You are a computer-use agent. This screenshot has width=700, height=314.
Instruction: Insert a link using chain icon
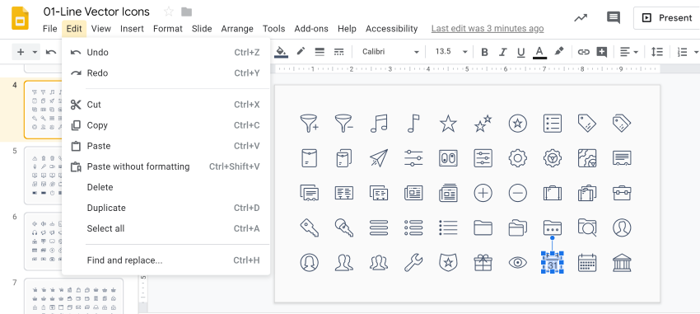(x=584, y=52)
